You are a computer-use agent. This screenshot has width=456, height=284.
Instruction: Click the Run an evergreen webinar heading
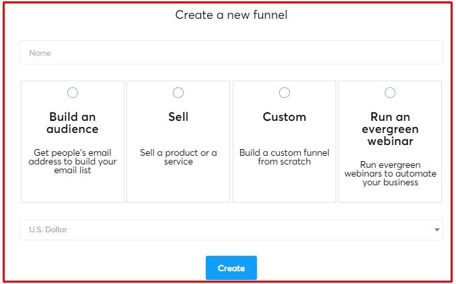point(390,129)
